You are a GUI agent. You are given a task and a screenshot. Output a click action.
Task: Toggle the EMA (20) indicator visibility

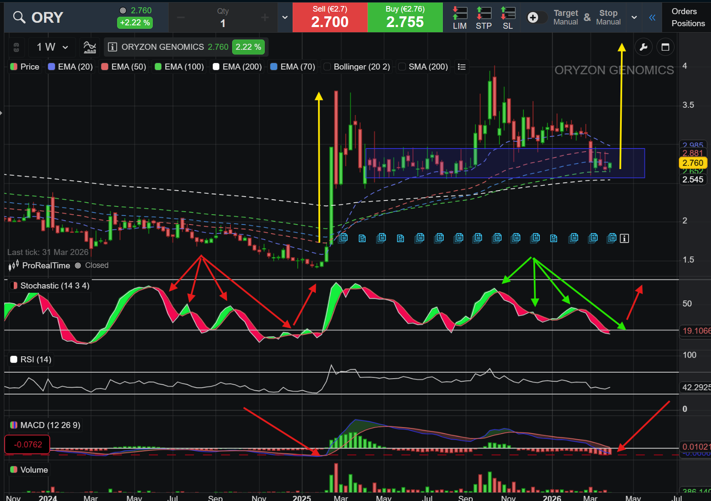(x=70, y=67)
